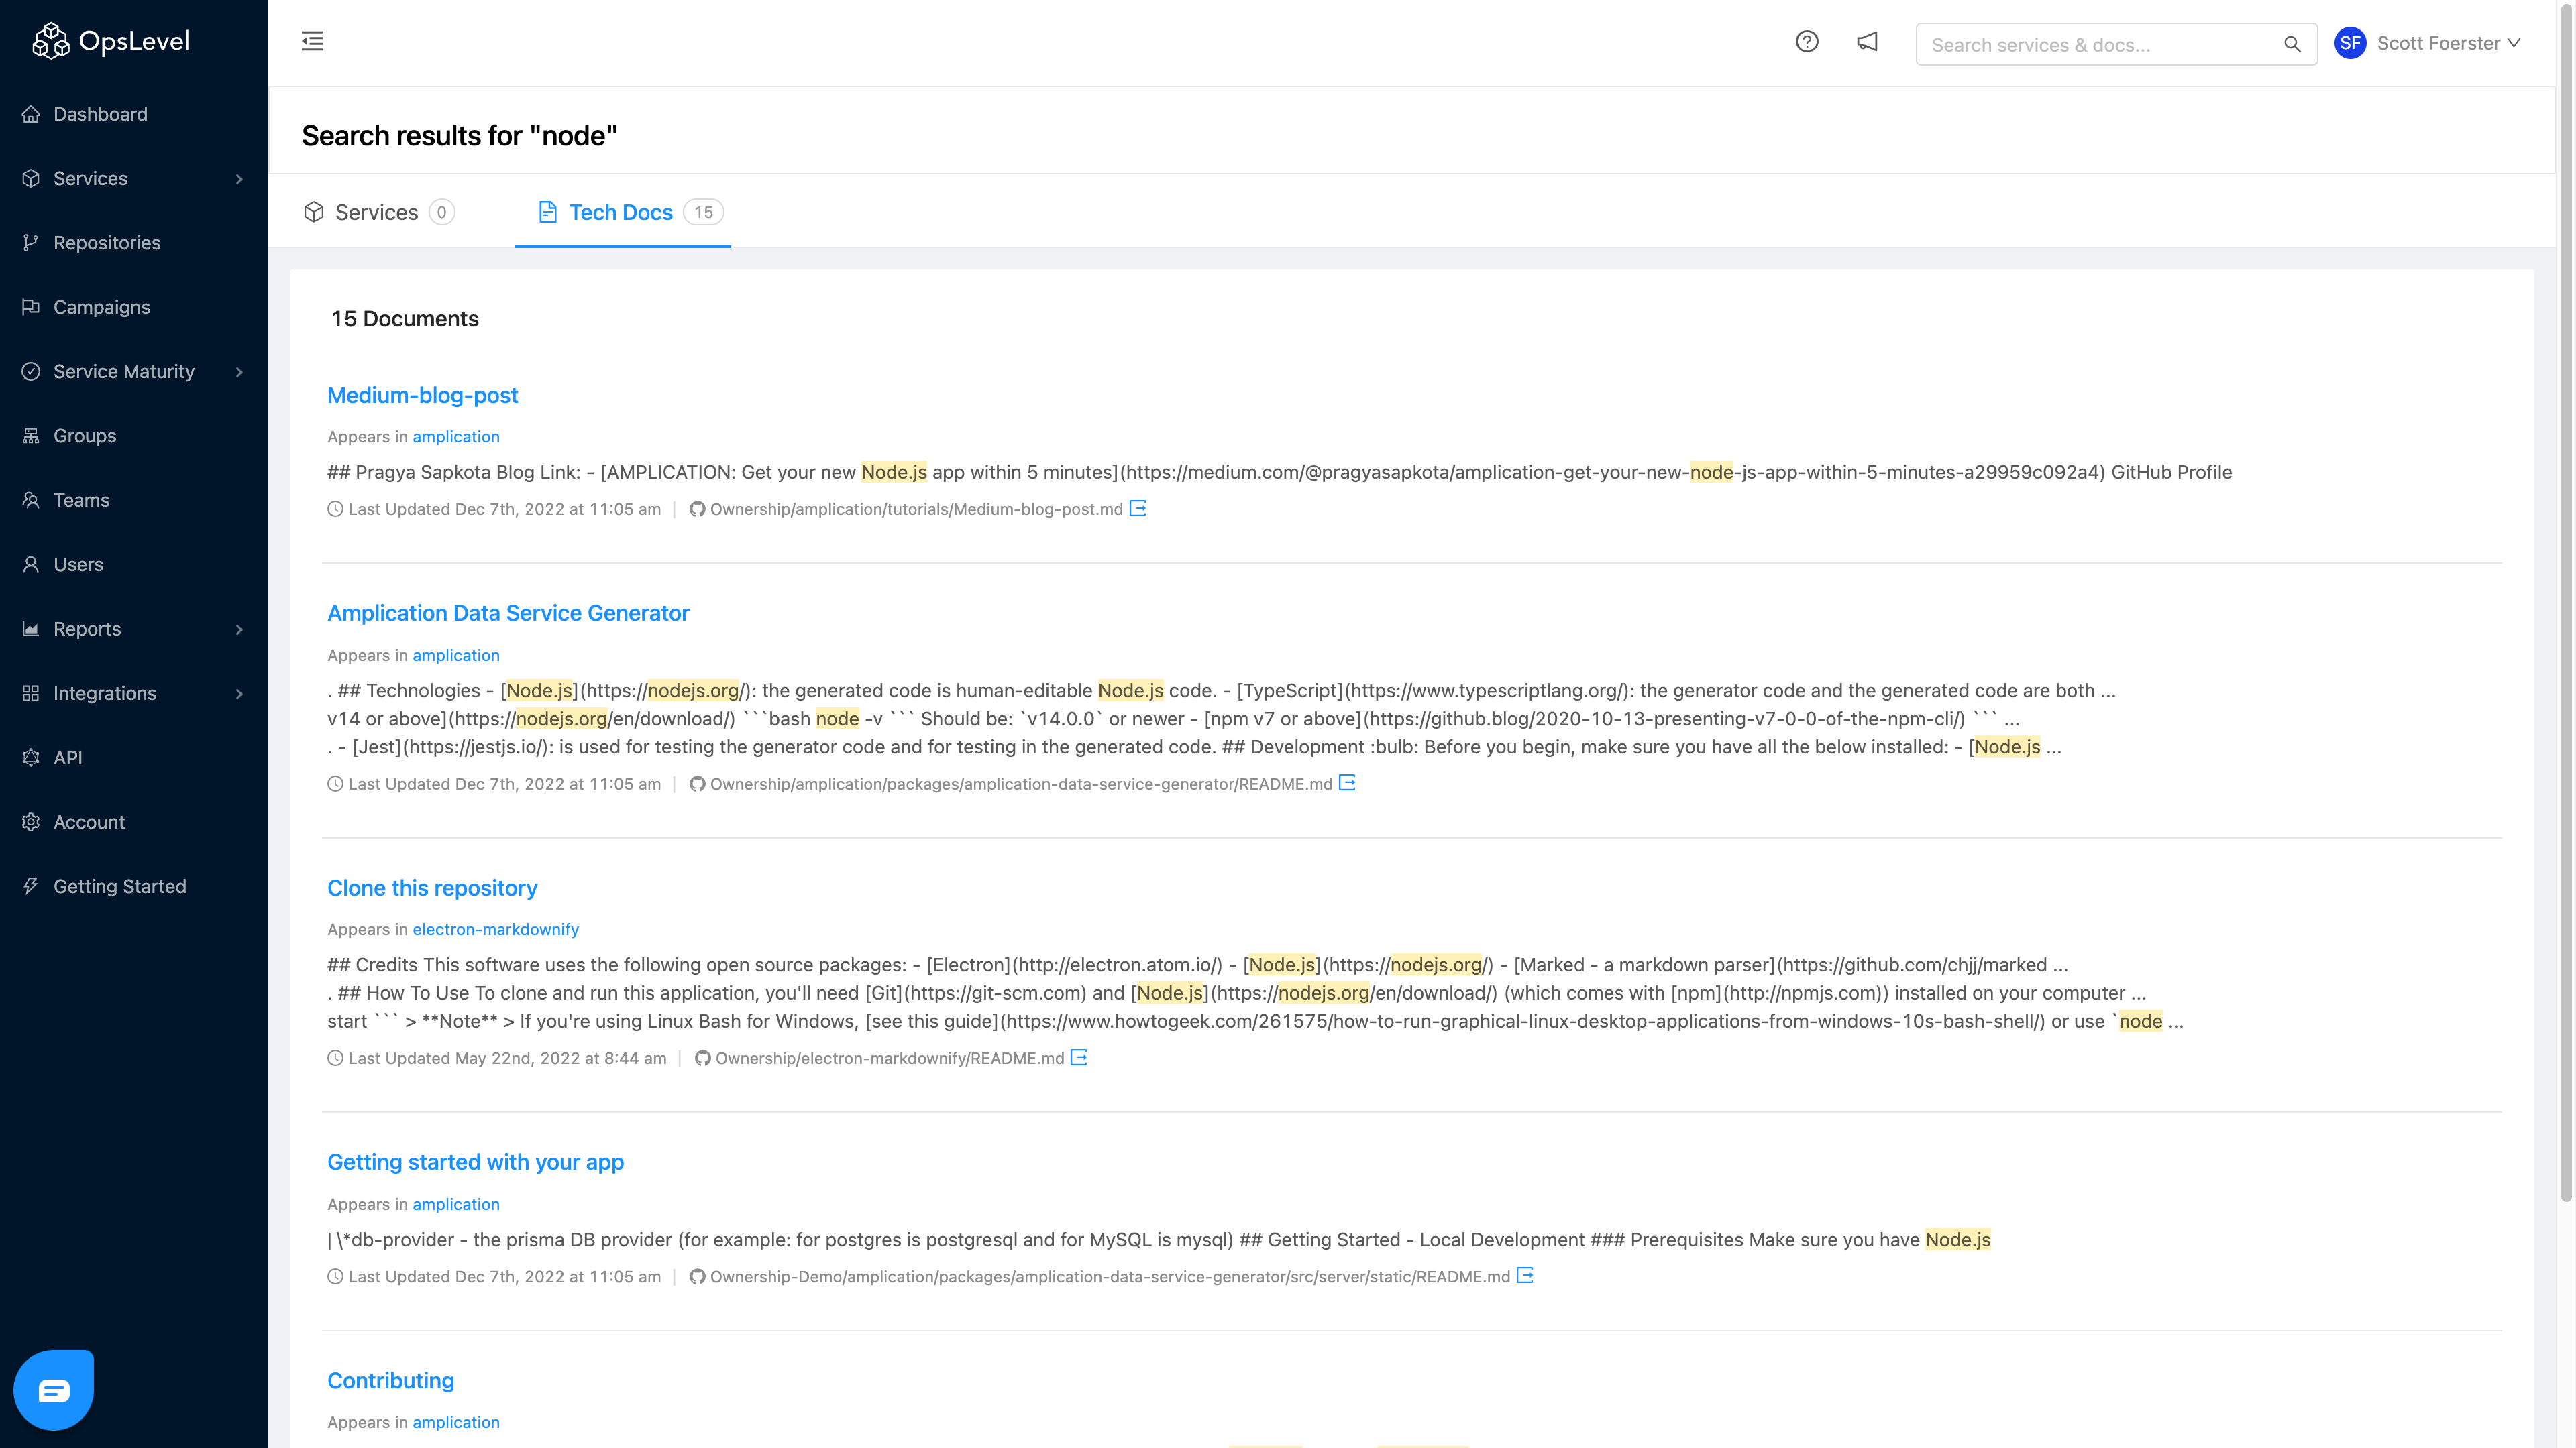Switch to the Services 0 tab
Image resolution: width=2576 pixels, height=1448 pixels.
point(377,212)
